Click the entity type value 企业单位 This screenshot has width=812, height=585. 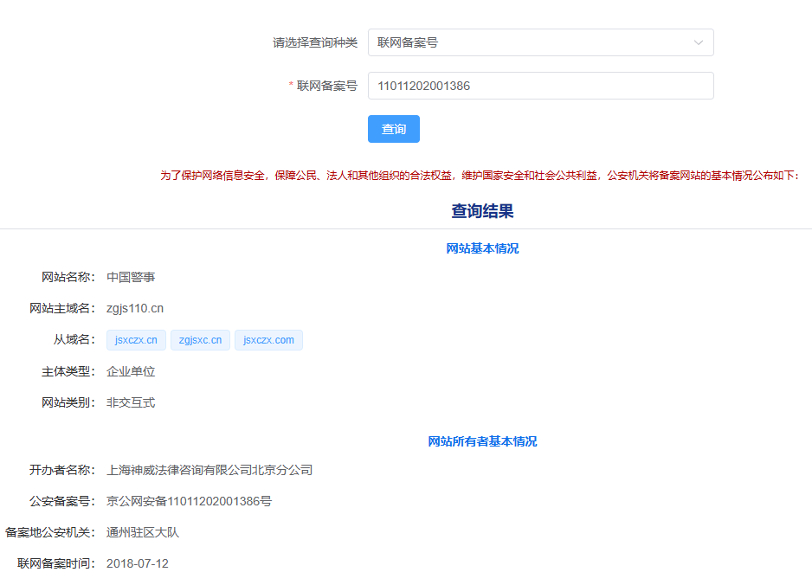(131, 372)
